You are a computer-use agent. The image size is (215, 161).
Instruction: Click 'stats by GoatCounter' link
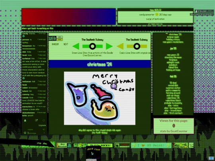[174, 131]
